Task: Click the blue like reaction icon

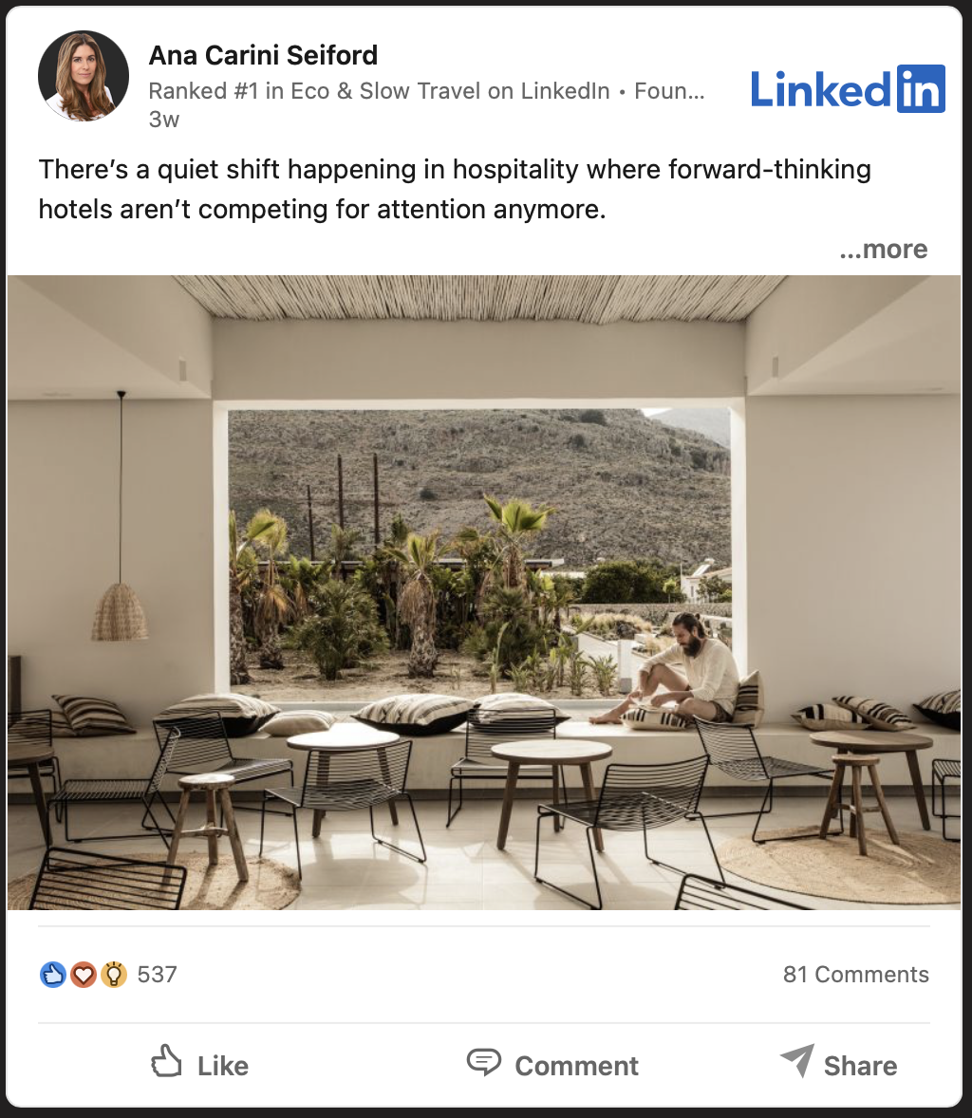Action: tap(53, 974)
